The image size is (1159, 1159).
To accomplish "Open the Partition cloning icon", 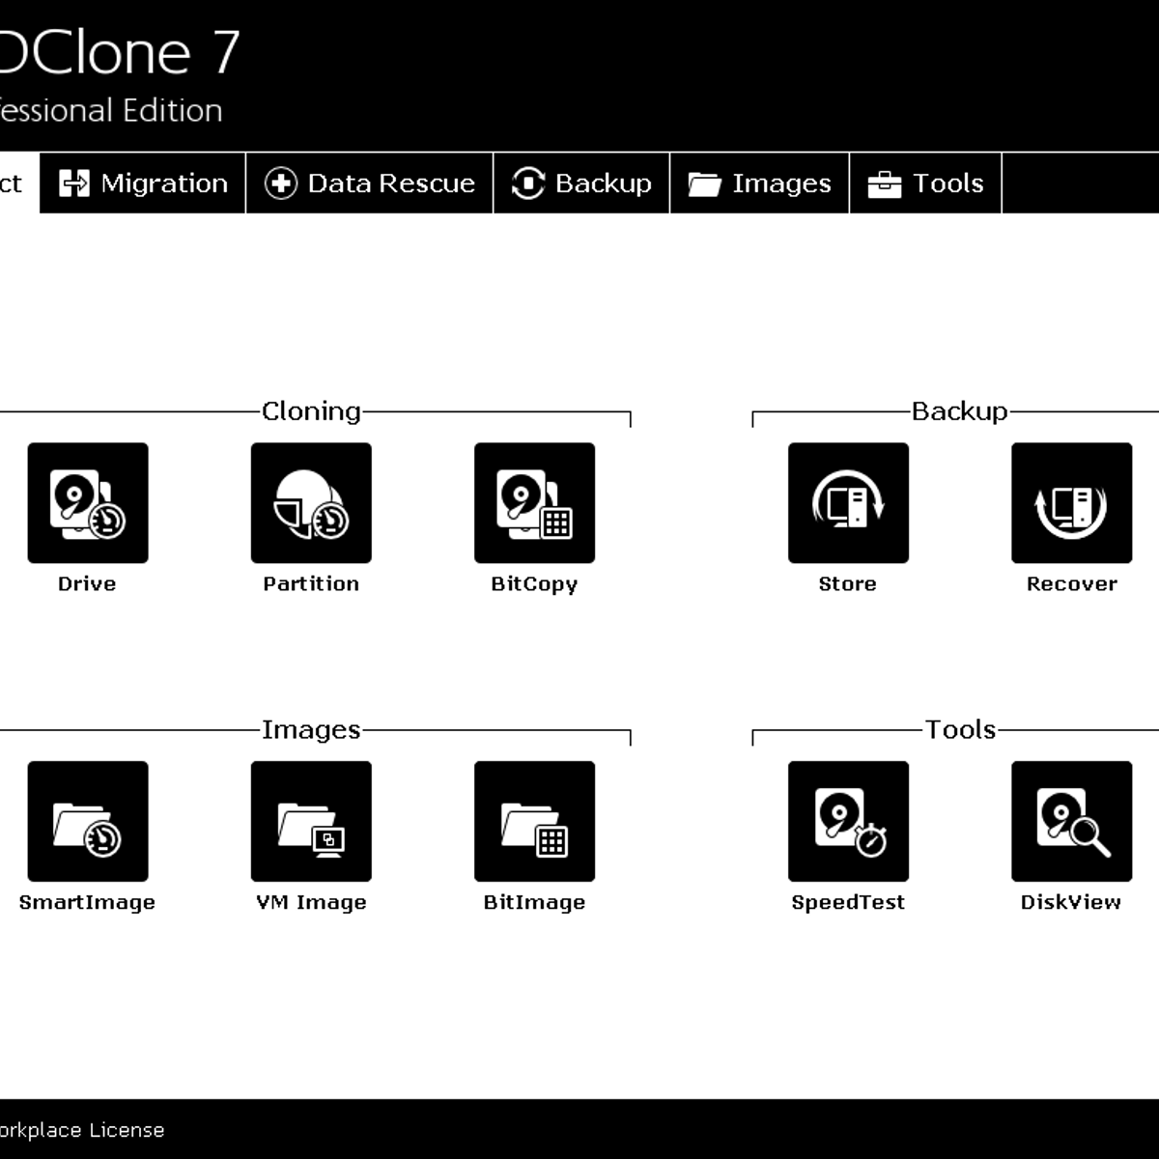I will (x=311, y=503).
